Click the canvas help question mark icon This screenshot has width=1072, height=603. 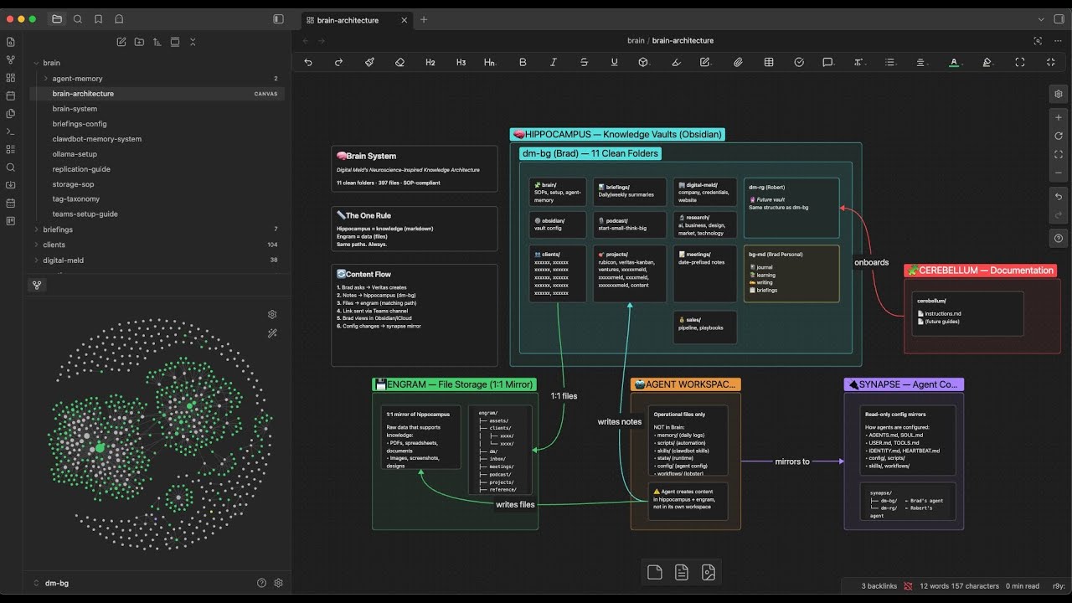(x=1059, y=239)
